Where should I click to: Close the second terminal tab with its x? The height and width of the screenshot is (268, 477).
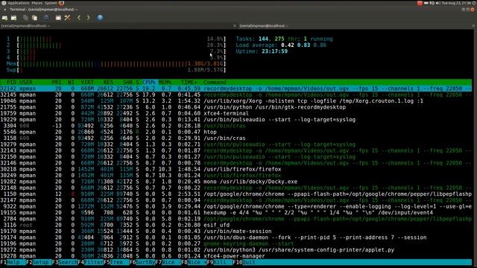[473, 26]
